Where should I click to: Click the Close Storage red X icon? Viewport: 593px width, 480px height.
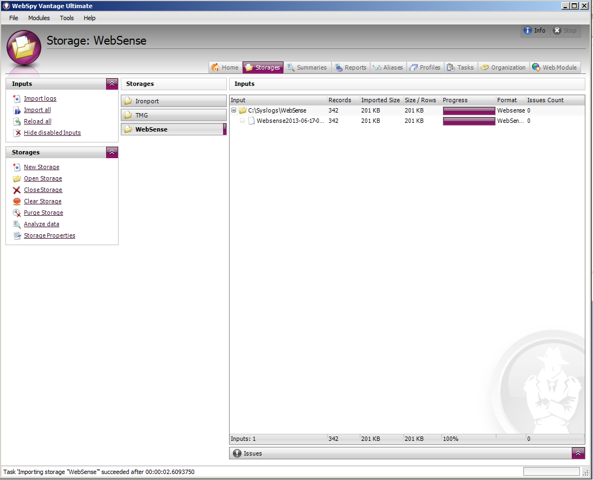pos(17,190)
